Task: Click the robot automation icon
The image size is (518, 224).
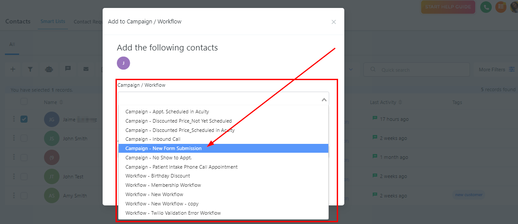Action: (49, 69)
